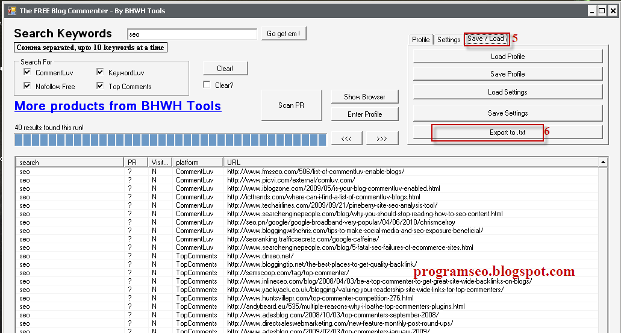Disable Nofollow Free checkbox
The width and height of the screenshot is (621, 333).
[x=27, y=86]
